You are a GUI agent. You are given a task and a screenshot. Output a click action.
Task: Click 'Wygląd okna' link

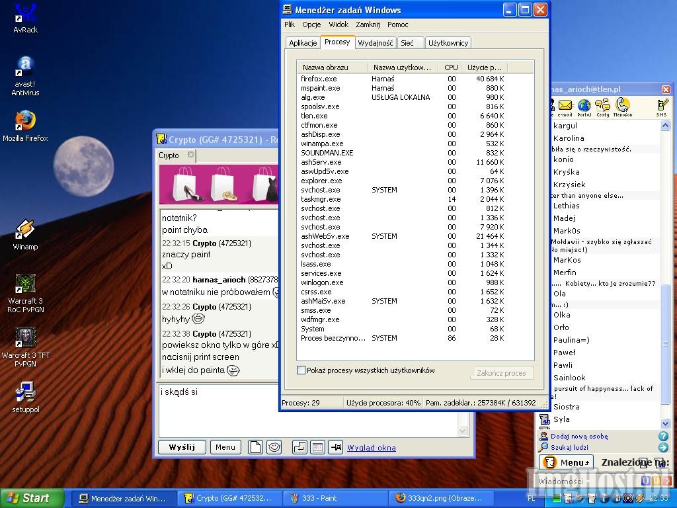pos(372,448)
